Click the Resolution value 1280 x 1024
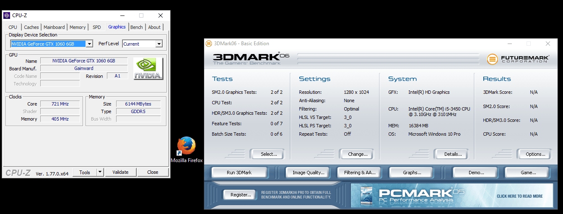 356,92
